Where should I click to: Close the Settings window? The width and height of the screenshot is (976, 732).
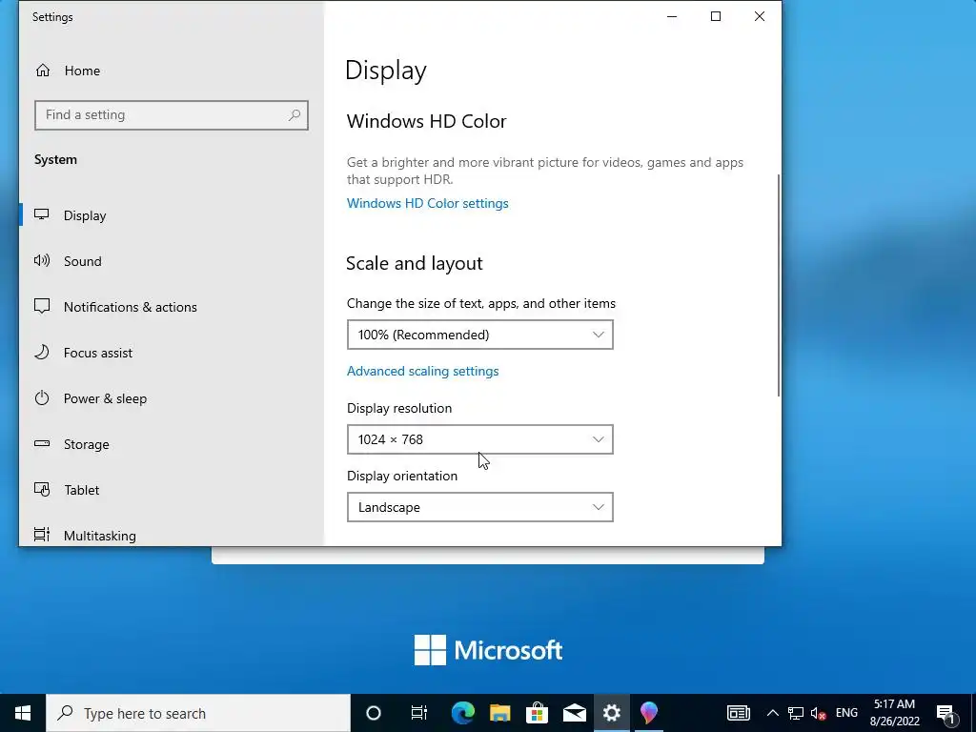coord(760,17)
